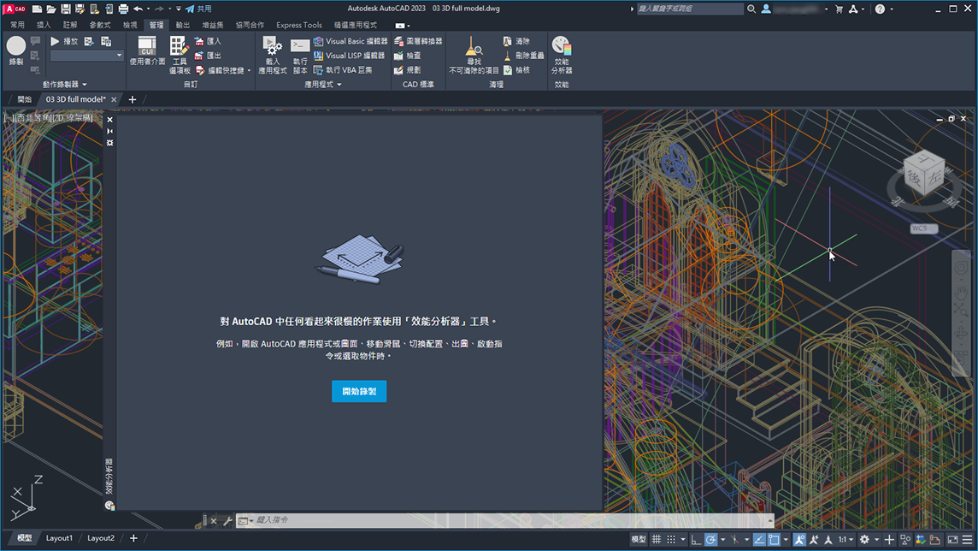Image resolution: width=978 pixels, height=551 pixels.
Task: Click the title bar search input field
Action: [x=690, y=9]
